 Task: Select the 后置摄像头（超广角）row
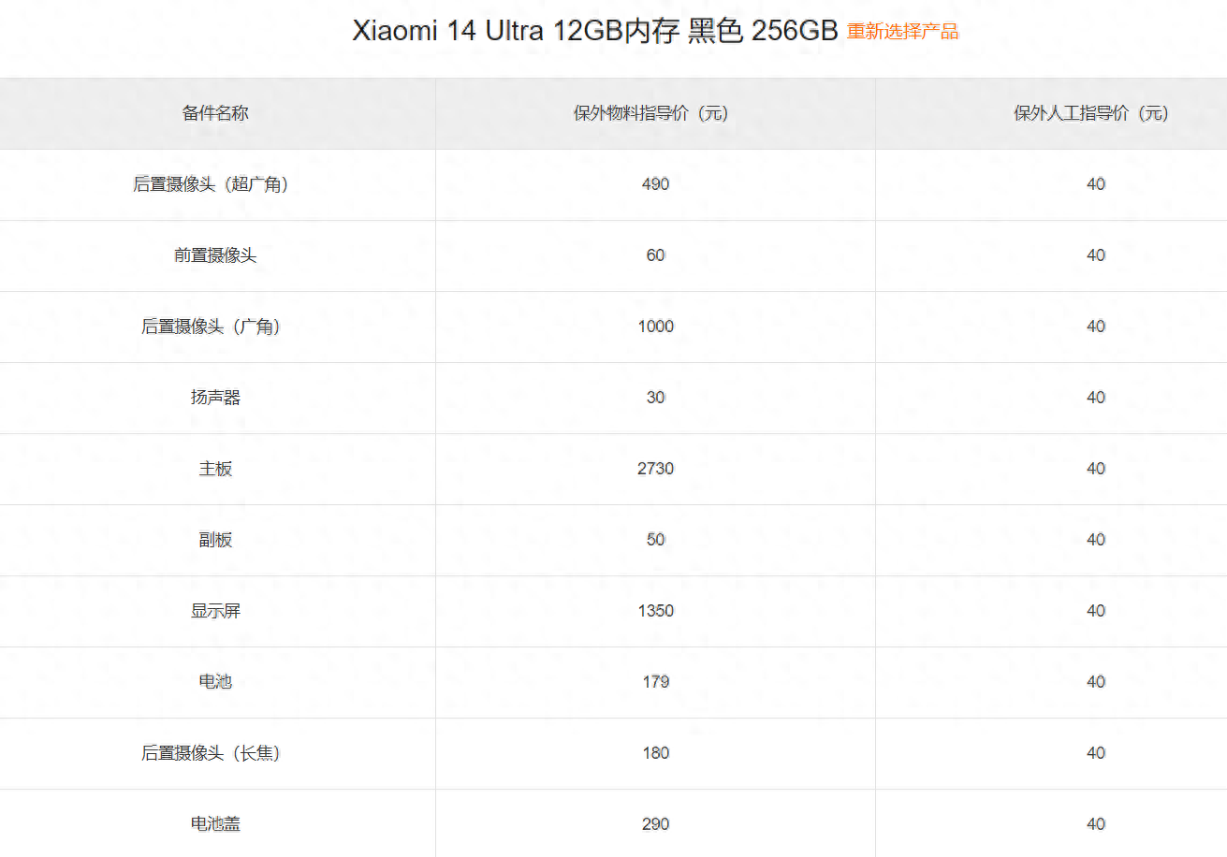(215, 184)
